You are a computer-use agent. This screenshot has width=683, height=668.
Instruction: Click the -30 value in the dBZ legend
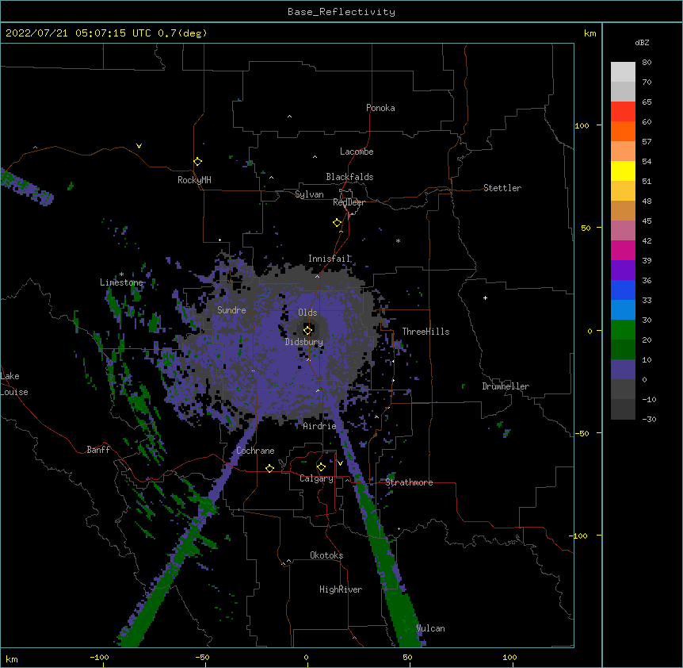point(649,419)
